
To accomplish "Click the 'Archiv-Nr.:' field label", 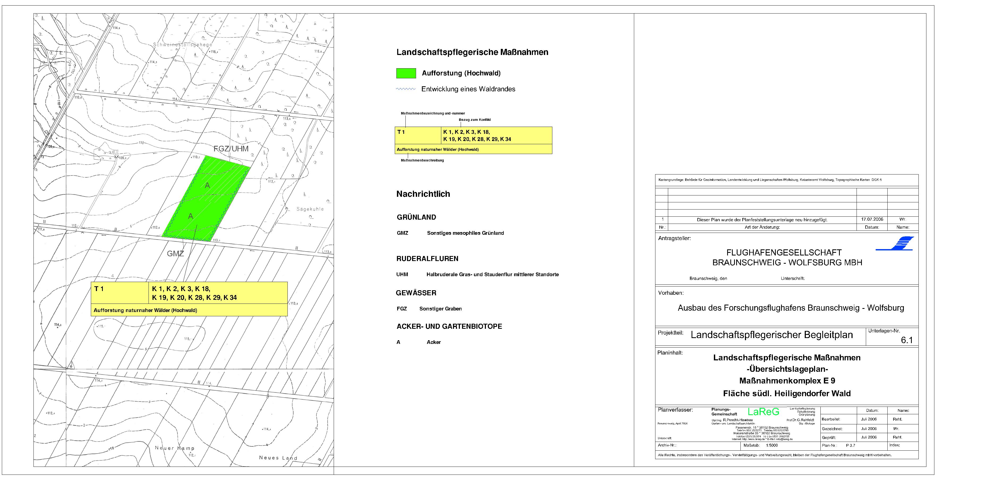I will tap(667, 445).
